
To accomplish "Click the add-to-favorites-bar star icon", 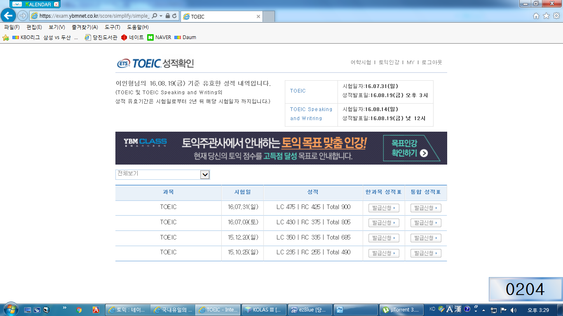I will 6,37.
